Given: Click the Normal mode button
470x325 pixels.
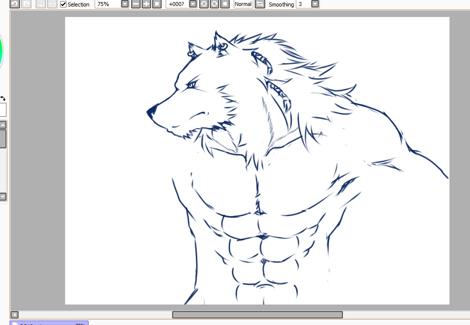Looking at the screenshot, I should [x=243, y=4].
